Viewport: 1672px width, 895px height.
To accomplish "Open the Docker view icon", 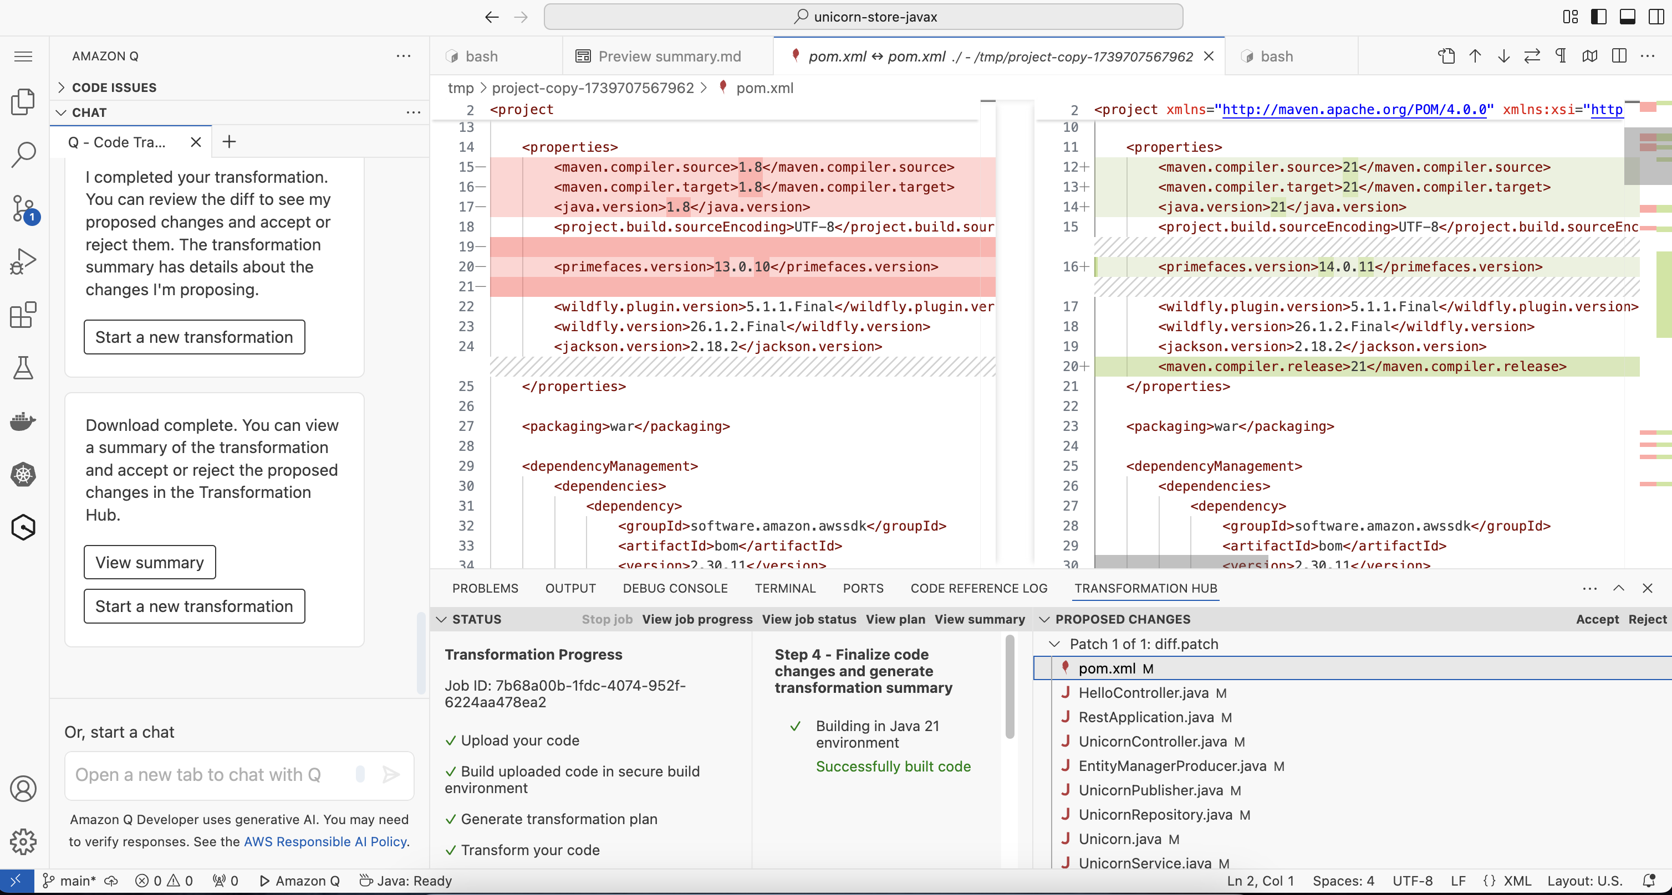I will (23, 421).
